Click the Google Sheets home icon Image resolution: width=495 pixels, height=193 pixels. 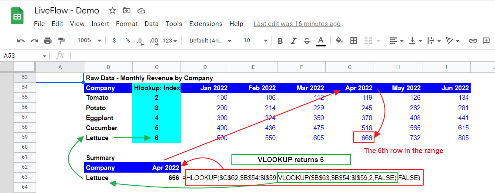coord(17,16)
